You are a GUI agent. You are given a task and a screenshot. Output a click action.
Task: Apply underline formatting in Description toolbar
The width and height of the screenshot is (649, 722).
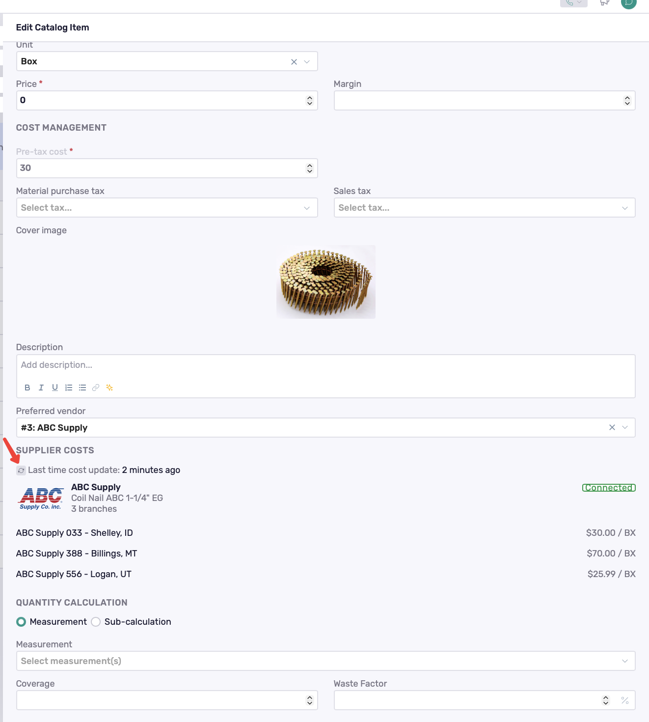click(x=55, y=388)
